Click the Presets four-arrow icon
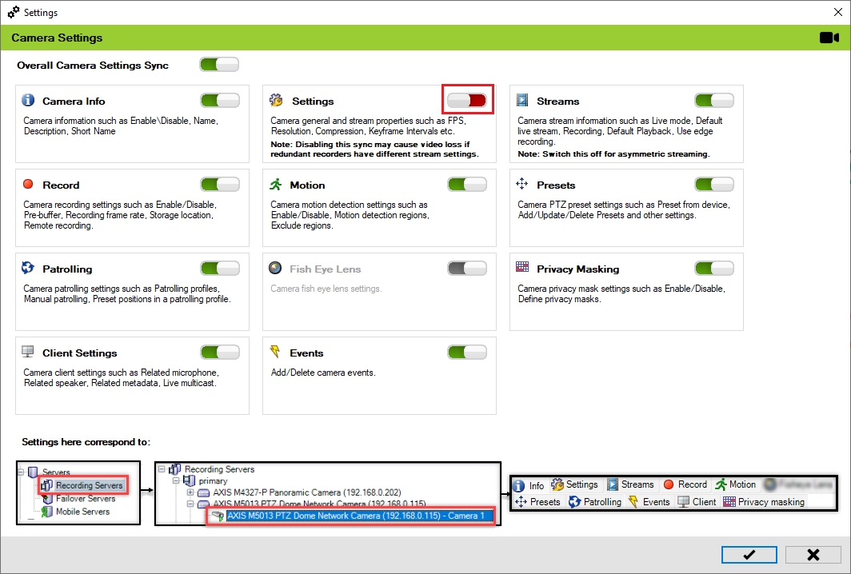This screenshot has width=851, height=574. click(x=522, y=185)
